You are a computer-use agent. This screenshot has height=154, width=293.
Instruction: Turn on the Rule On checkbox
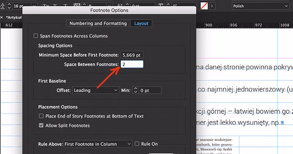click(x=137, y=144)
